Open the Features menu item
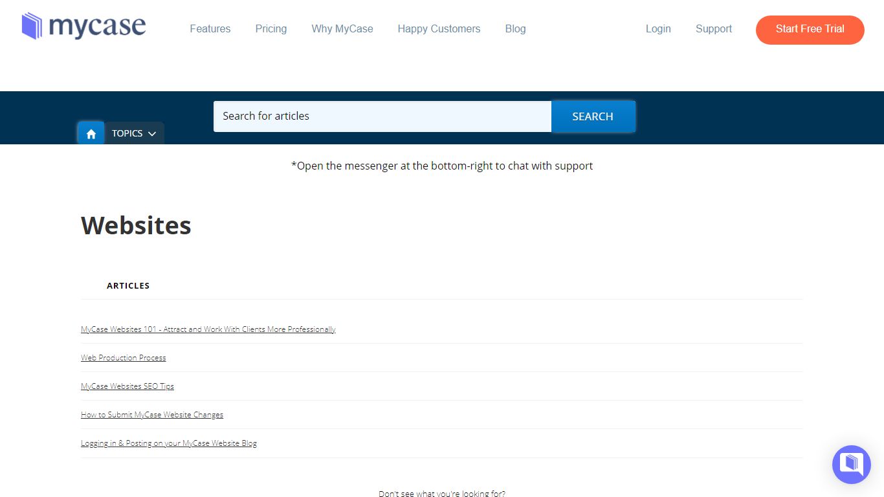This screenshot has height=497, width=884. pos(210,28)
